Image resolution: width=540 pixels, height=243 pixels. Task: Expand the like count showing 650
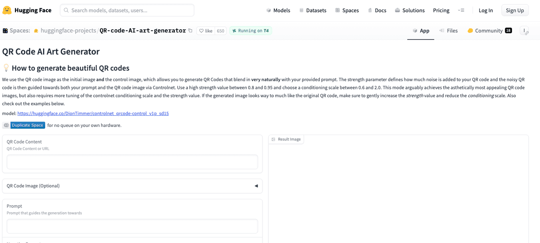pyautogui.click(x=220, y=30)
